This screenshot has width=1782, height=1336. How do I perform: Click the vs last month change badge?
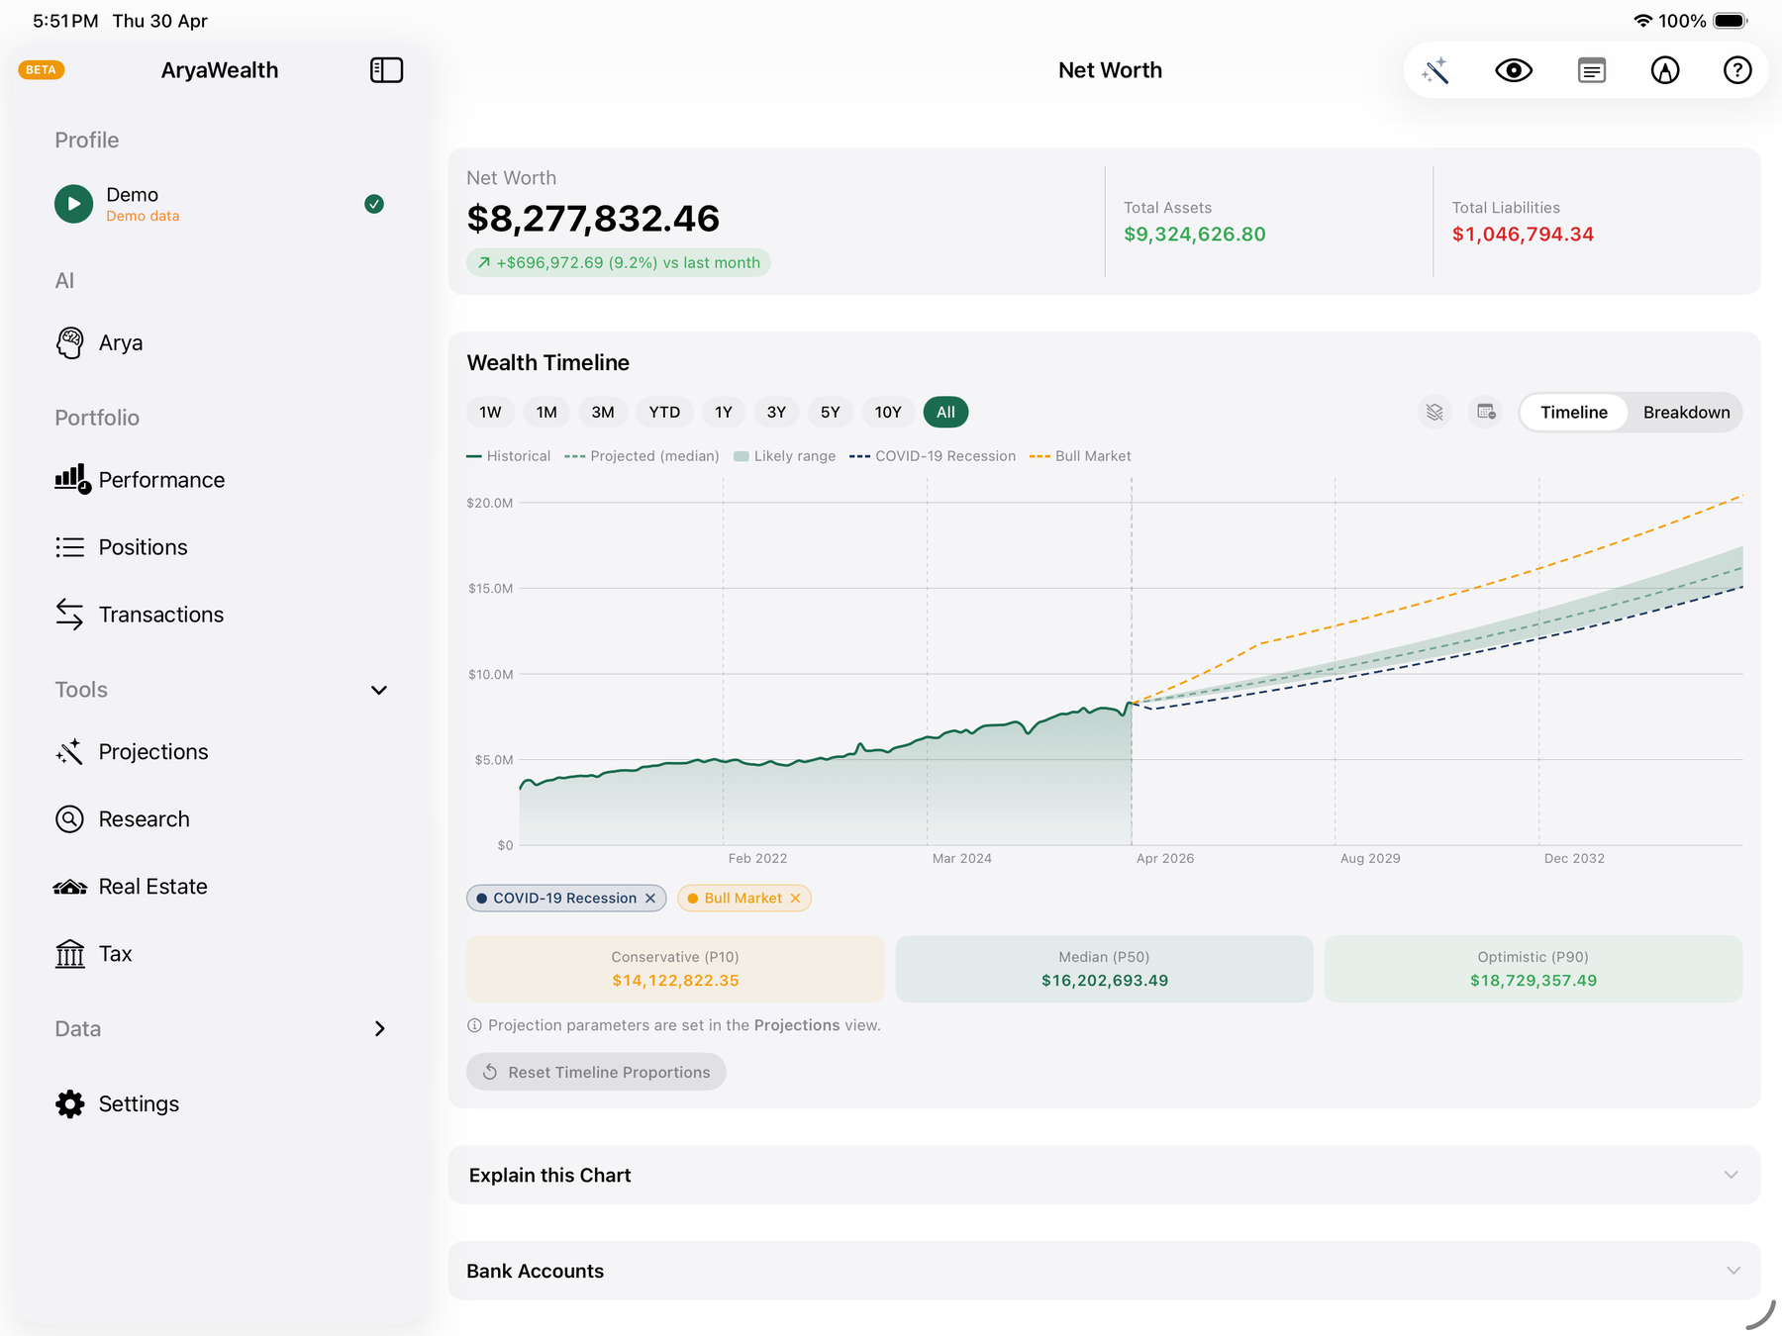coord(619,262)
